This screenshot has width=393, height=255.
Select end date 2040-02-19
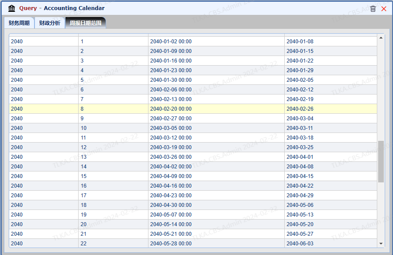click(331, 99)
